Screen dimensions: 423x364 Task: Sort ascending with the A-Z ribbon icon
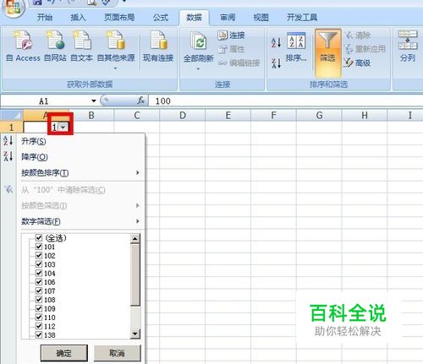pos(276,42)
